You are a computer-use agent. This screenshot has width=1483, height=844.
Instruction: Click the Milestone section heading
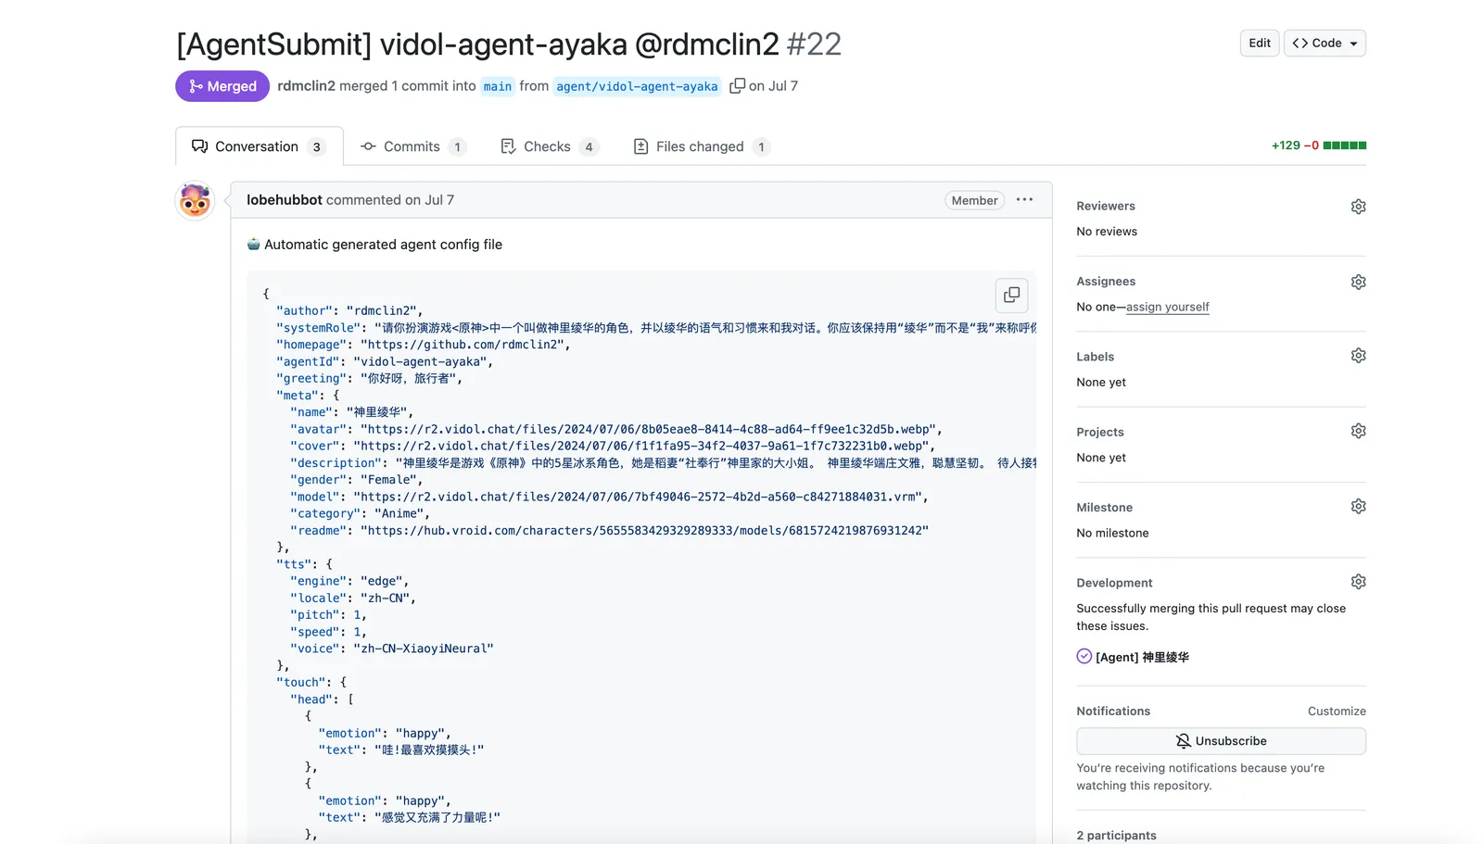click(x=1105, y=508)
